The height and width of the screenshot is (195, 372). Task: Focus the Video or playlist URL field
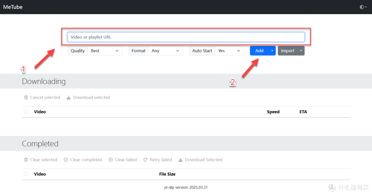point(186,37)
